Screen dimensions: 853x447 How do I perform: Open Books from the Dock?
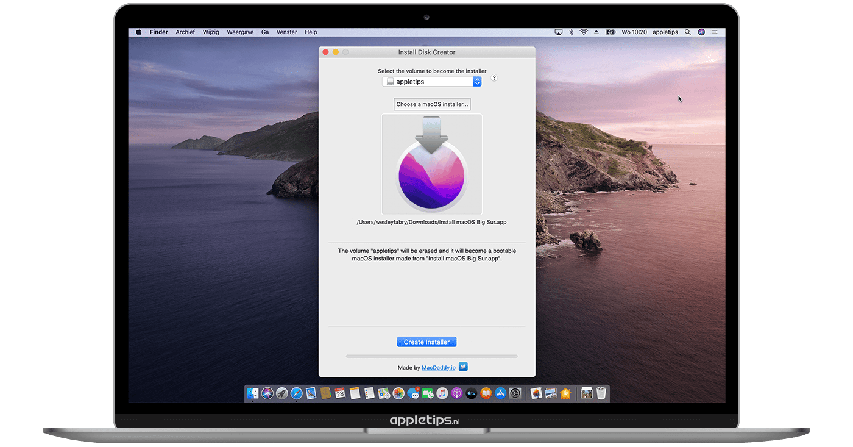(486, 393)
